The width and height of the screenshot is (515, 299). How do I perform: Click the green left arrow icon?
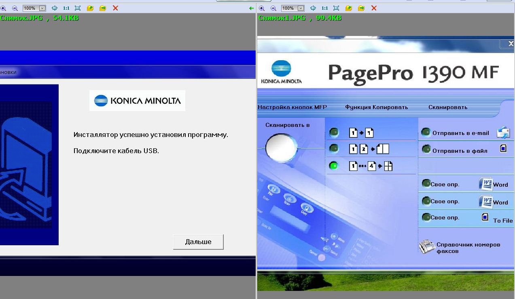coord(252,8)
